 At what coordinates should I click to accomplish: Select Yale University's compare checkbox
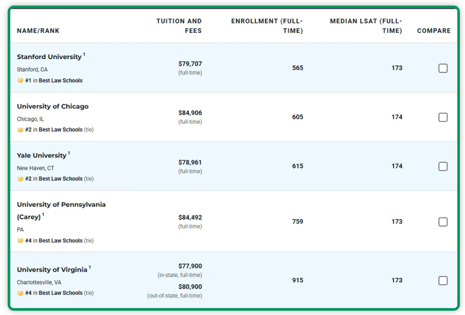point(443,166)
